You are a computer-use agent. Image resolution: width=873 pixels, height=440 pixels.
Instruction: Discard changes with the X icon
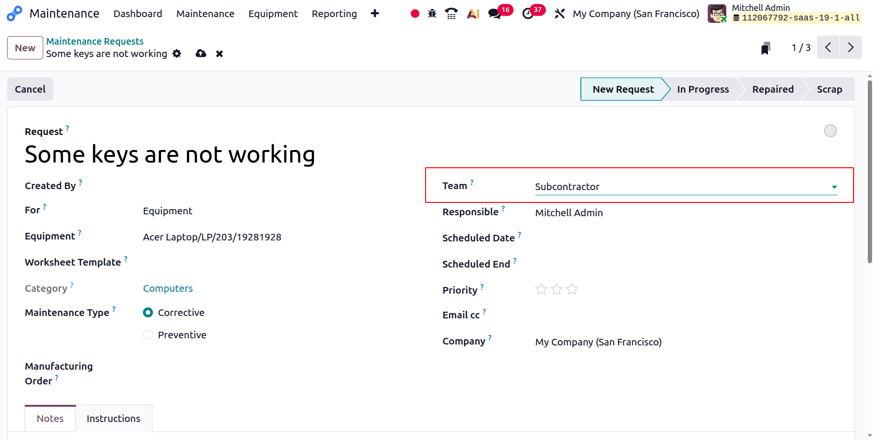pos(219,54)
